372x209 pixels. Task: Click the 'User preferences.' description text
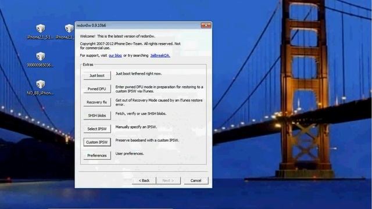tap(130, 153)
